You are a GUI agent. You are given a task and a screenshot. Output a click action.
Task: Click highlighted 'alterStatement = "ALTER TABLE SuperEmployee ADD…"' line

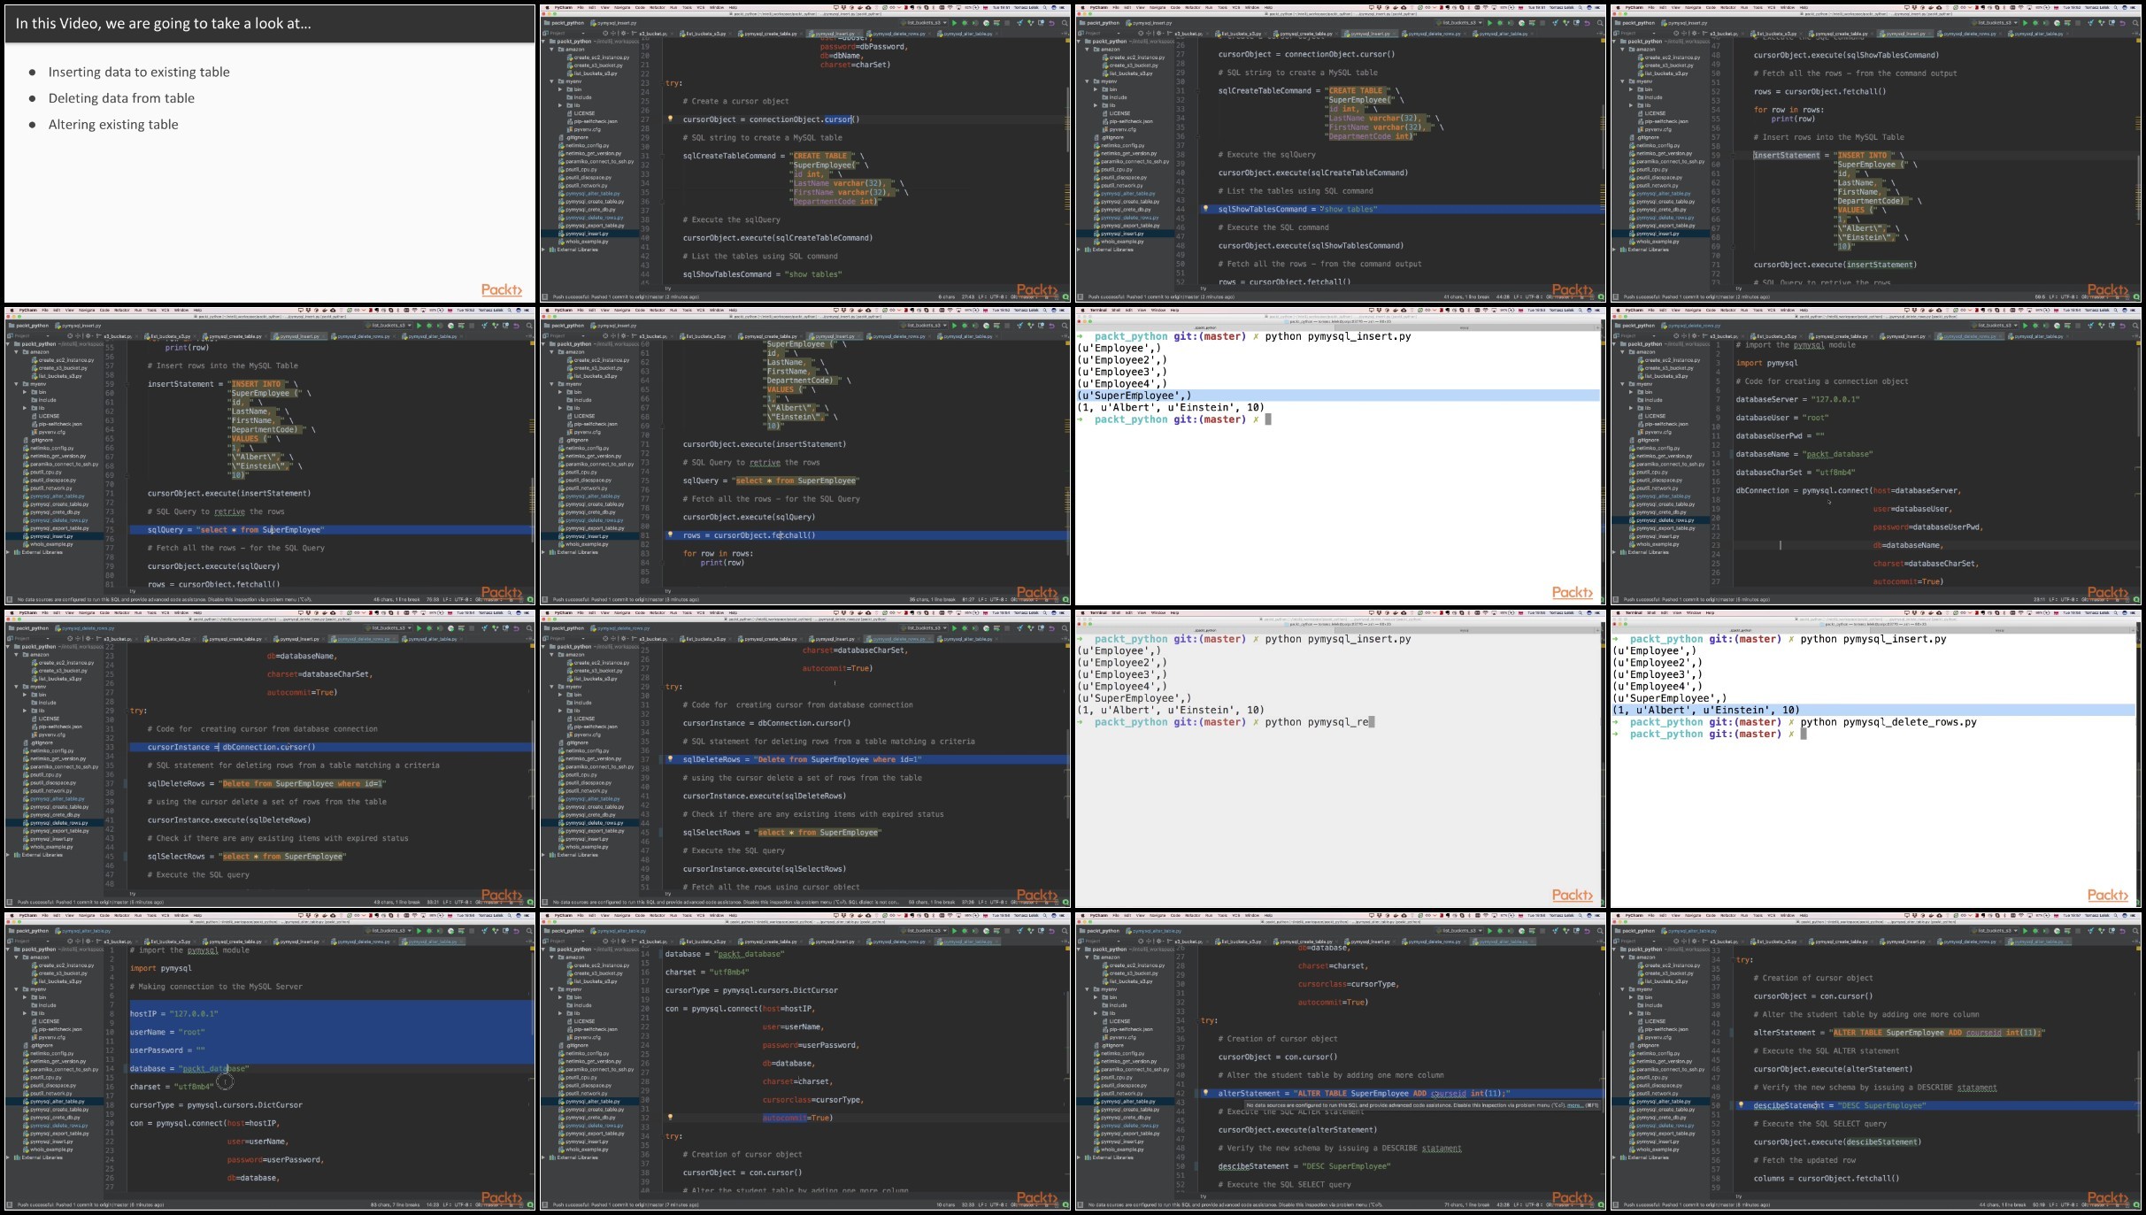point(1401,1094)
